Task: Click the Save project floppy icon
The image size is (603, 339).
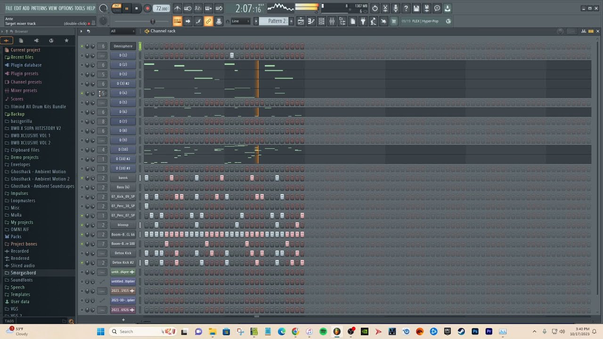Action: coord(416,8)
